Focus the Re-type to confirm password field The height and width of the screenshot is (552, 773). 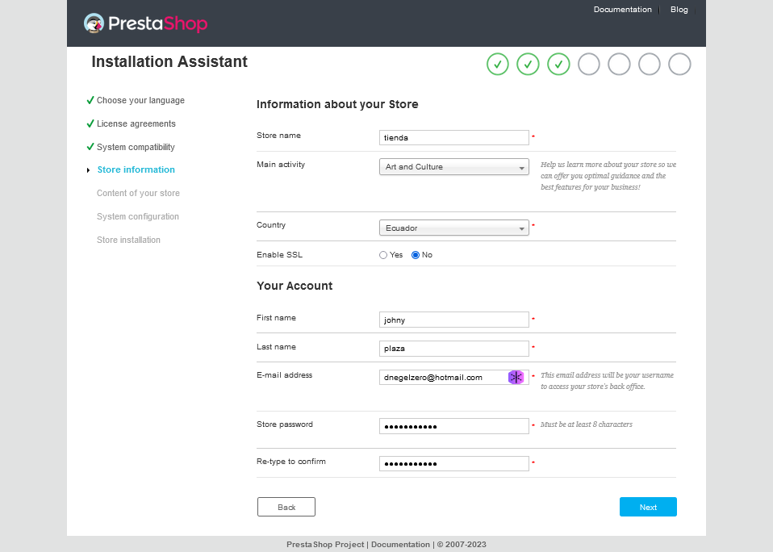click(x=453, y=464)
